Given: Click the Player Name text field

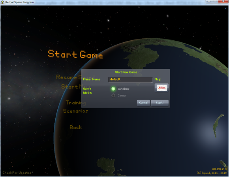Looking at the screenshot, I should [x=130, y=79].
